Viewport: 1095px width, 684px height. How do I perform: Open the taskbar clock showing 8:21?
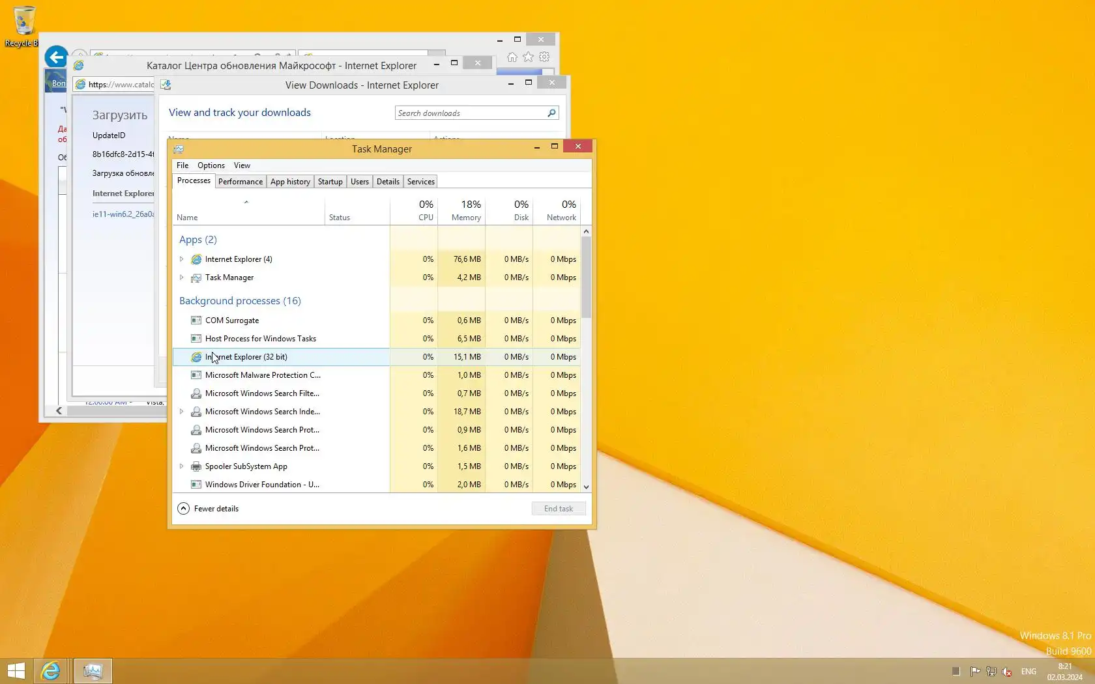[x=1065, y=672]
